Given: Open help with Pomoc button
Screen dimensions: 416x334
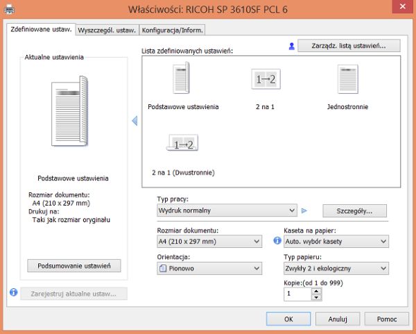Looking at the screenshot, I should coord(387,319).
